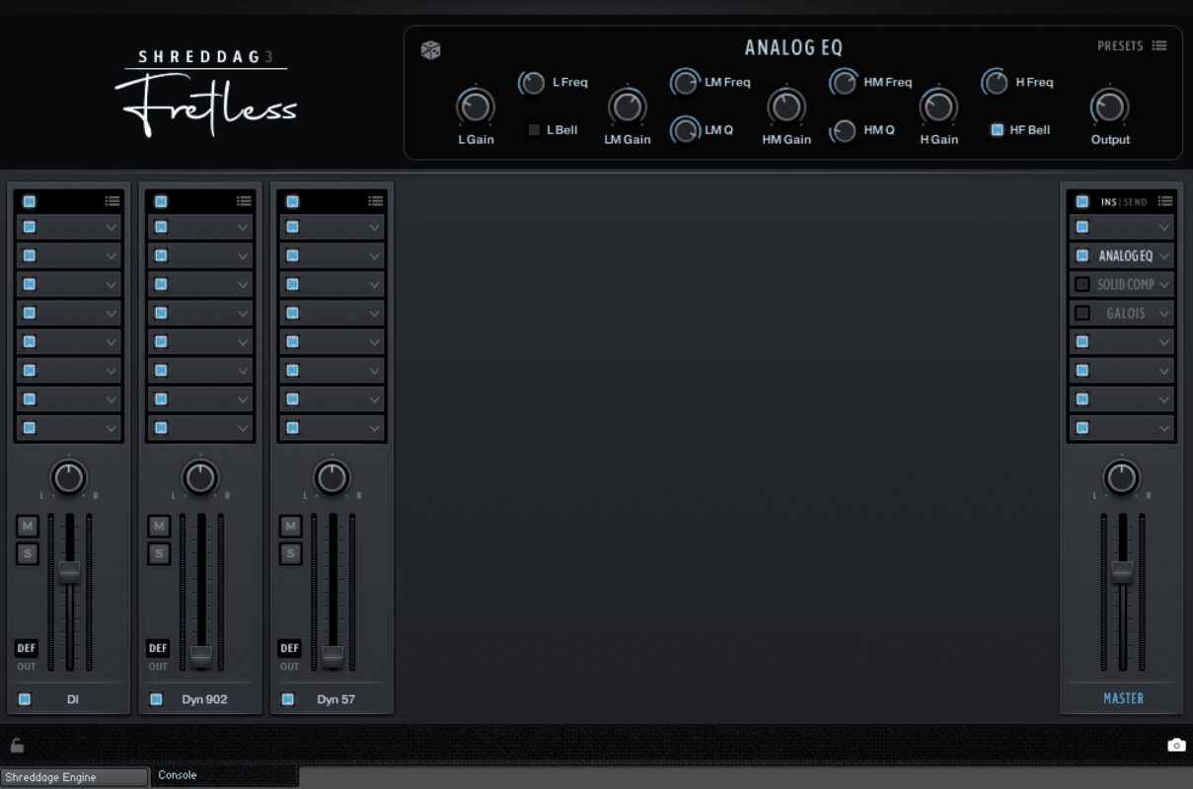1193x789 pixels.
Task: Click the DEF output button on Dyn 57
Action: (289, 649)
